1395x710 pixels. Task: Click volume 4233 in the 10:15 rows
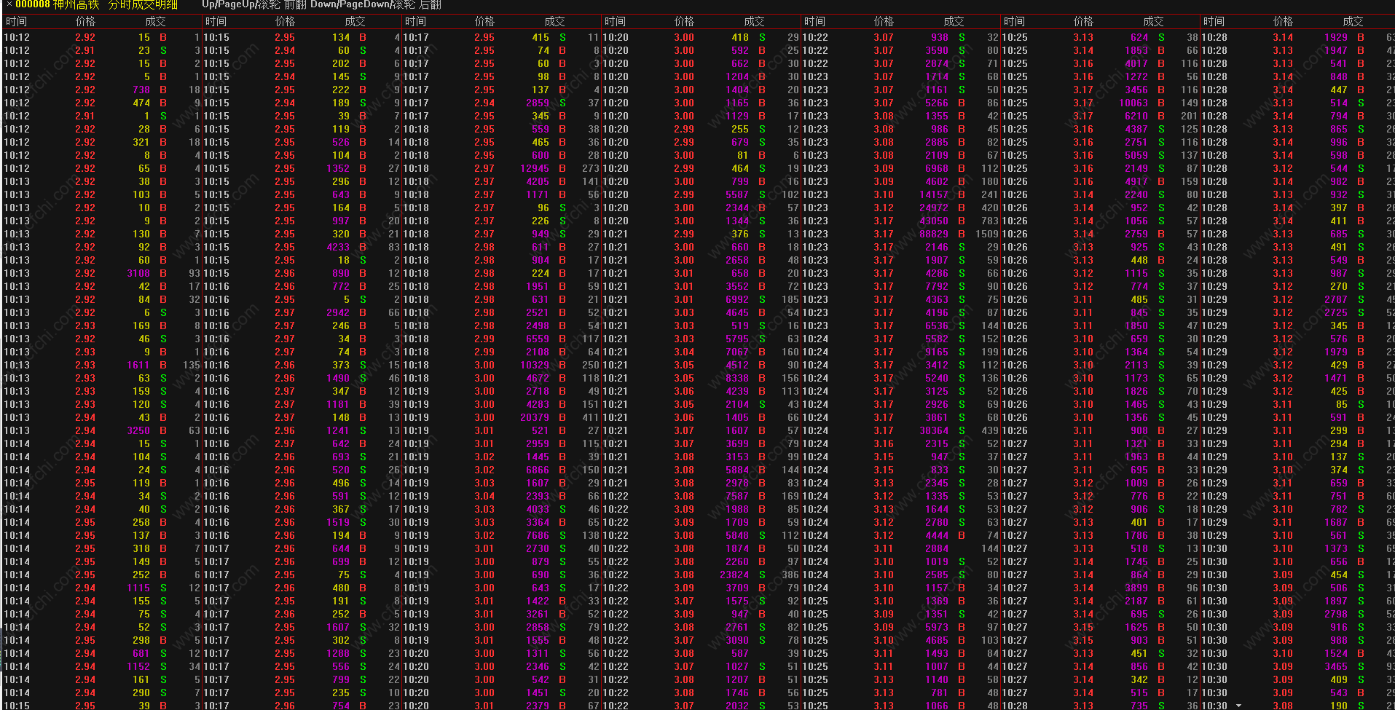338,247
